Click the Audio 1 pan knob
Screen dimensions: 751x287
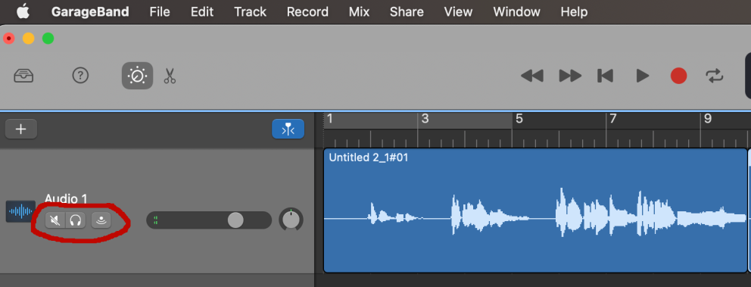coord(291,220)
